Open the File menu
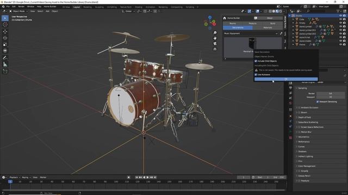 pos(8,6)
